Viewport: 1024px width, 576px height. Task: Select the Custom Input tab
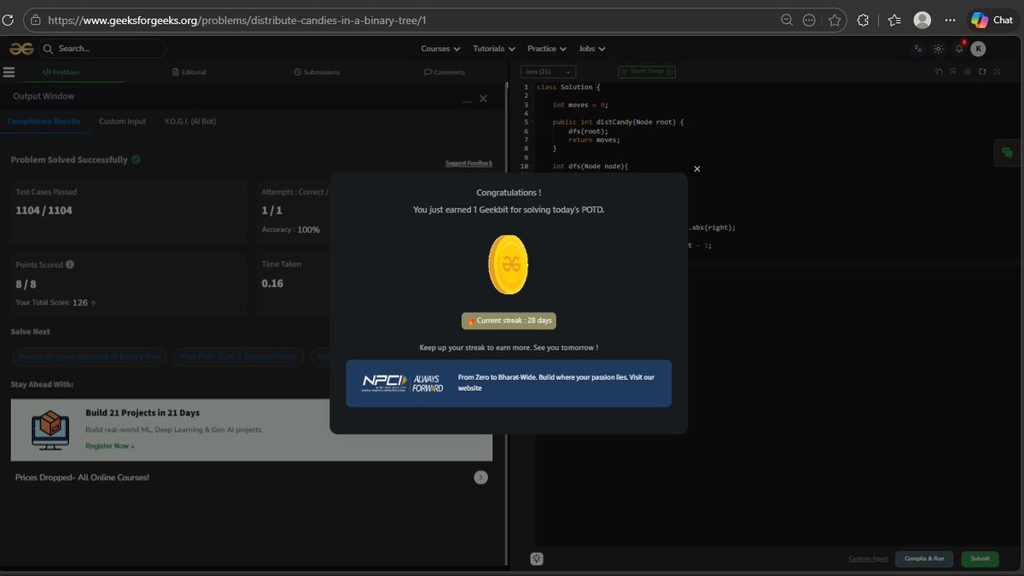point(122,121)
